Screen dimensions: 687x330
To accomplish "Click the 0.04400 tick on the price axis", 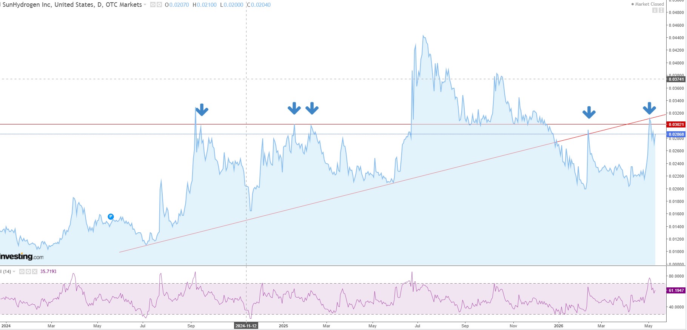I will pos(676,38).
